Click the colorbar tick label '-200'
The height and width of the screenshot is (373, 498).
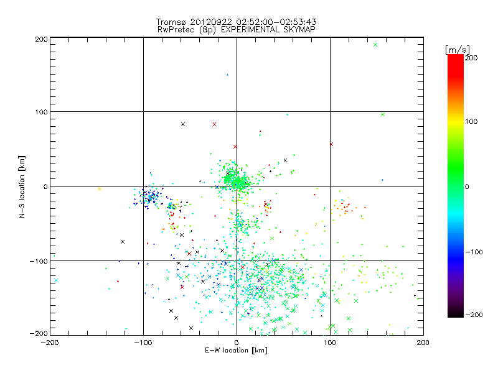474,315
